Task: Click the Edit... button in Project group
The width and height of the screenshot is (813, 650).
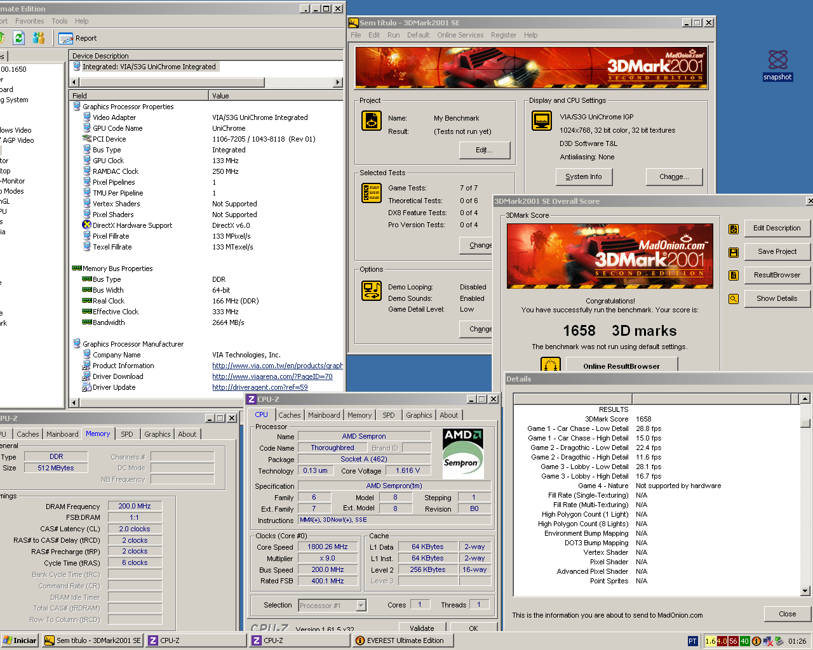Action: tap(485, 150)
